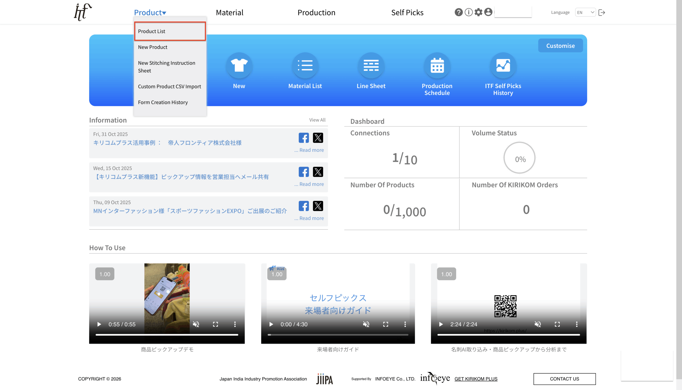Click View All in Information section
This screenshot has height=390, width=682.
coord(317,120)
